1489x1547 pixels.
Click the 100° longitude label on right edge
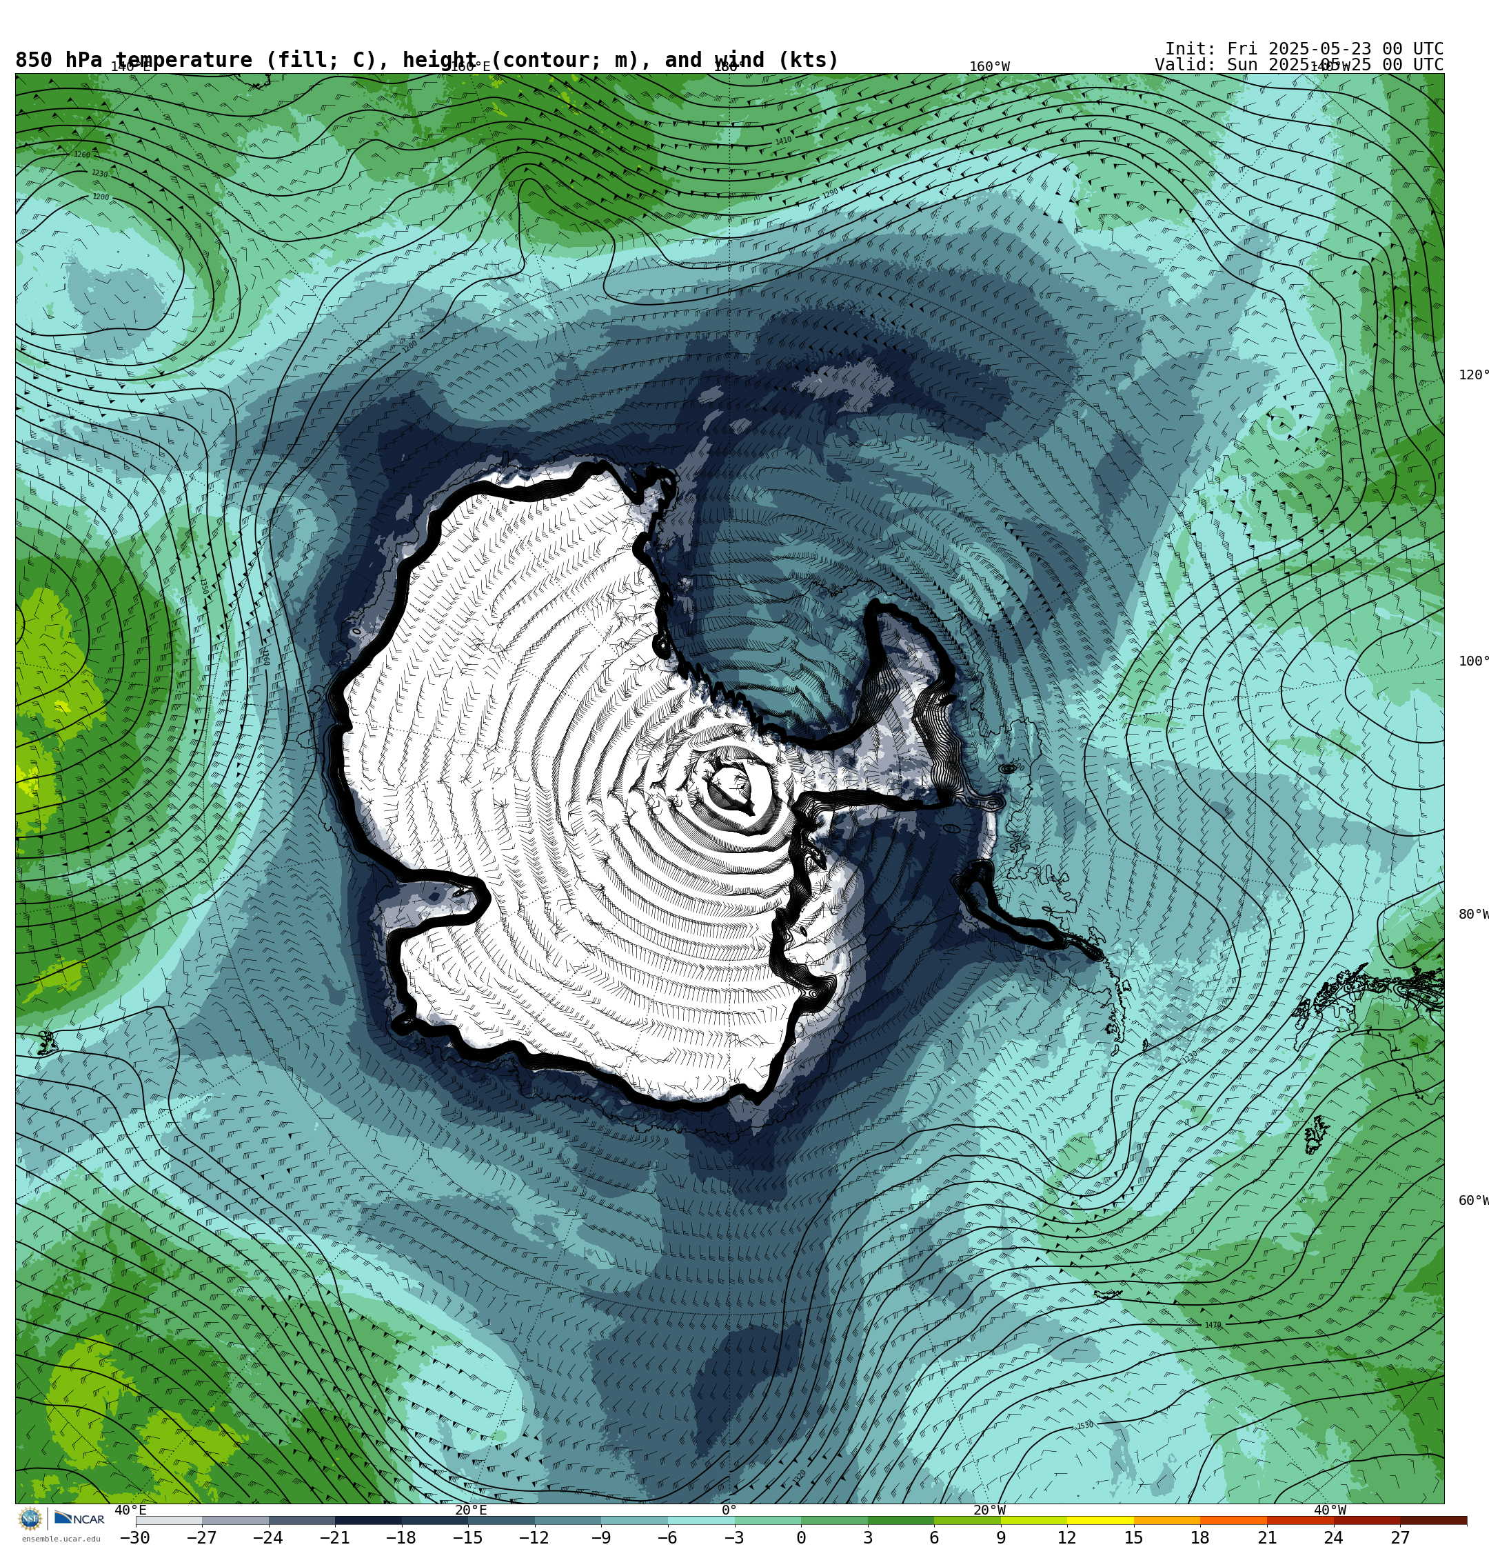(1473, 661)
